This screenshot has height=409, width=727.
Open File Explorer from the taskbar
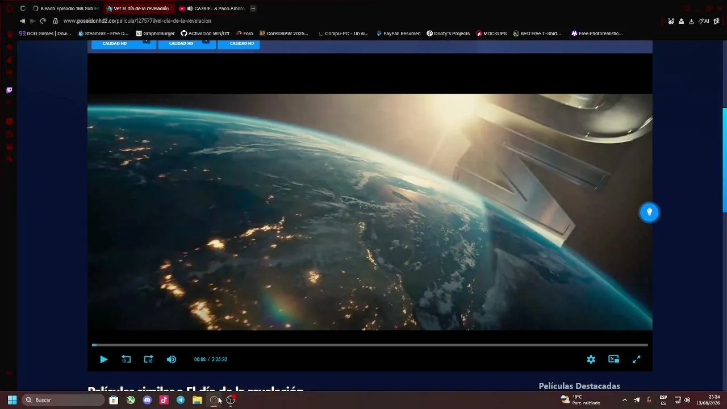(x=197, y=400)
